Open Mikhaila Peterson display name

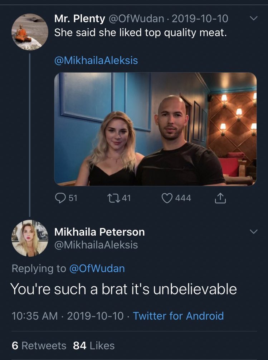(99, 232)
